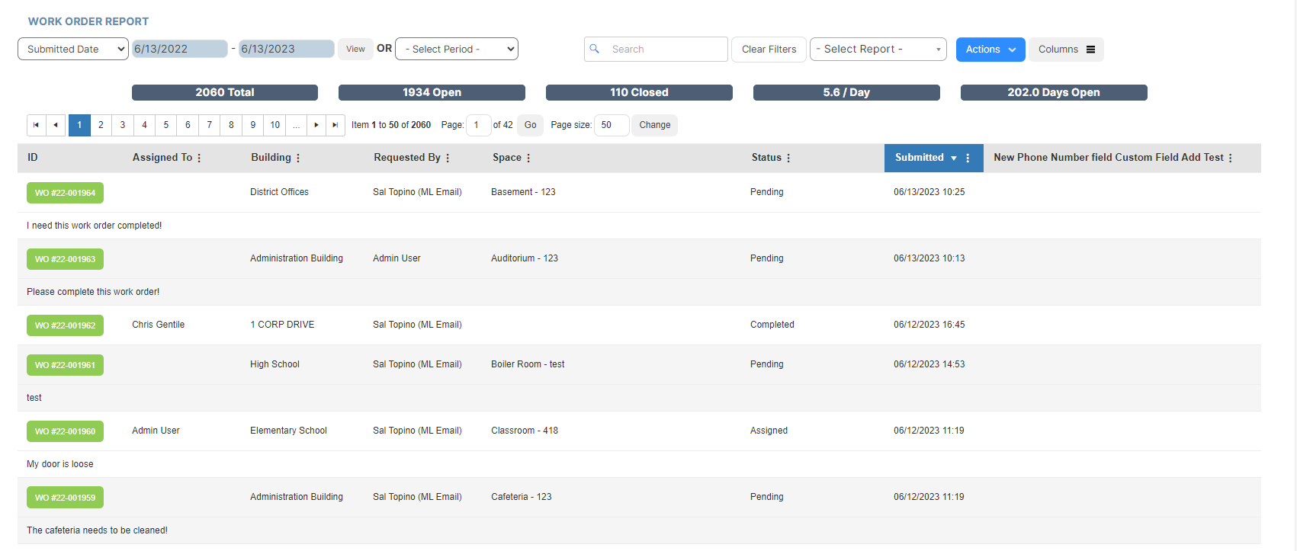Screen dimensions: 1297x551
Task: Open the Select Period dropdown
Action: point(457,49)
